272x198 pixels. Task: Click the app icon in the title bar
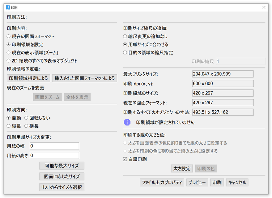[x=8, y=7]
